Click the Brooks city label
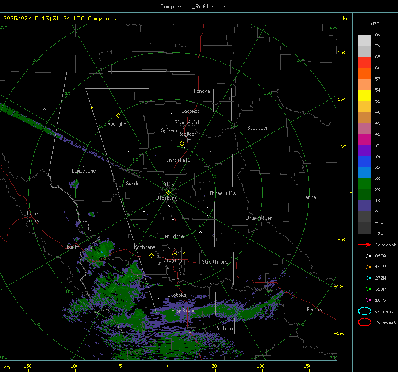The image size is (398, 372). tap(314, 310)
